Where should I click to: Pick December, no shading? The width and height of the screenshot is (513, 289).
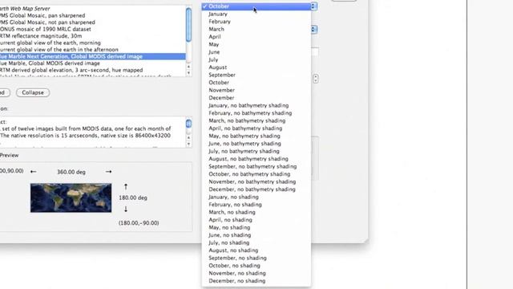coord(256,281)
